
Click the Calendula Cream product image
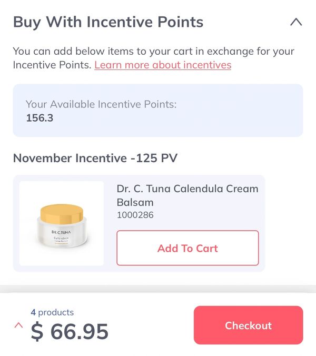pos(62,223)
